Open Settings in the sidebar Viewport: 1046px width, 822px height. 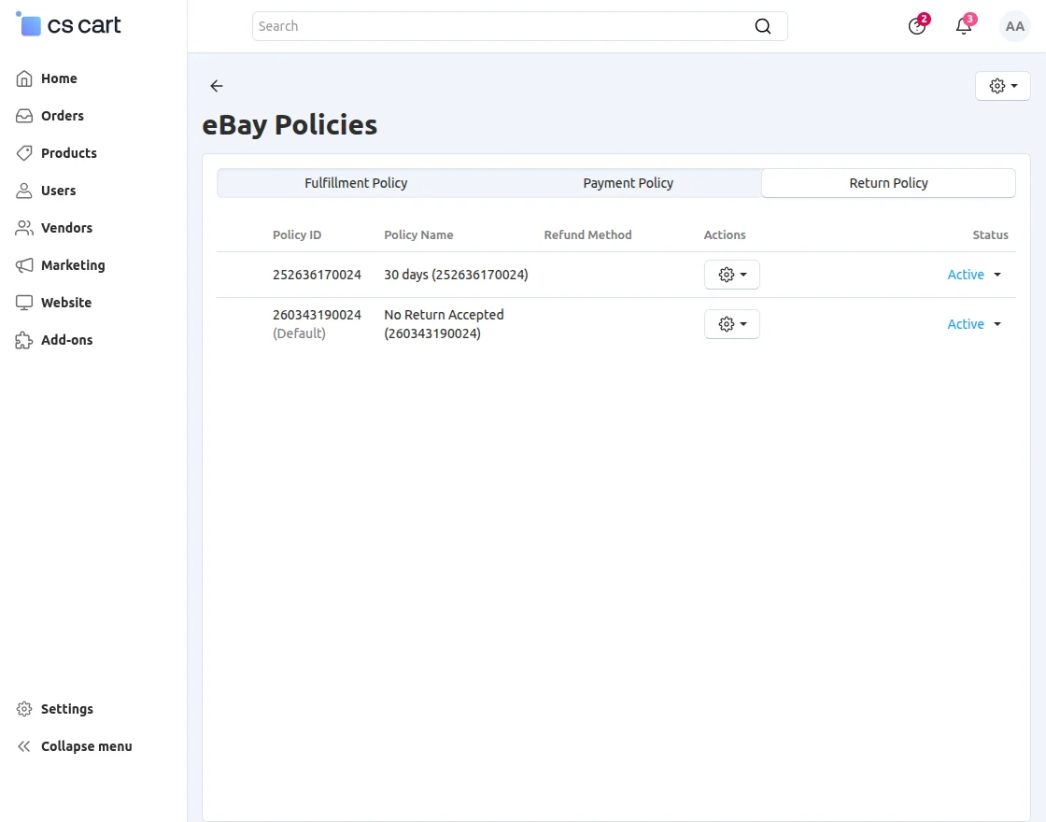pos(54,709)
